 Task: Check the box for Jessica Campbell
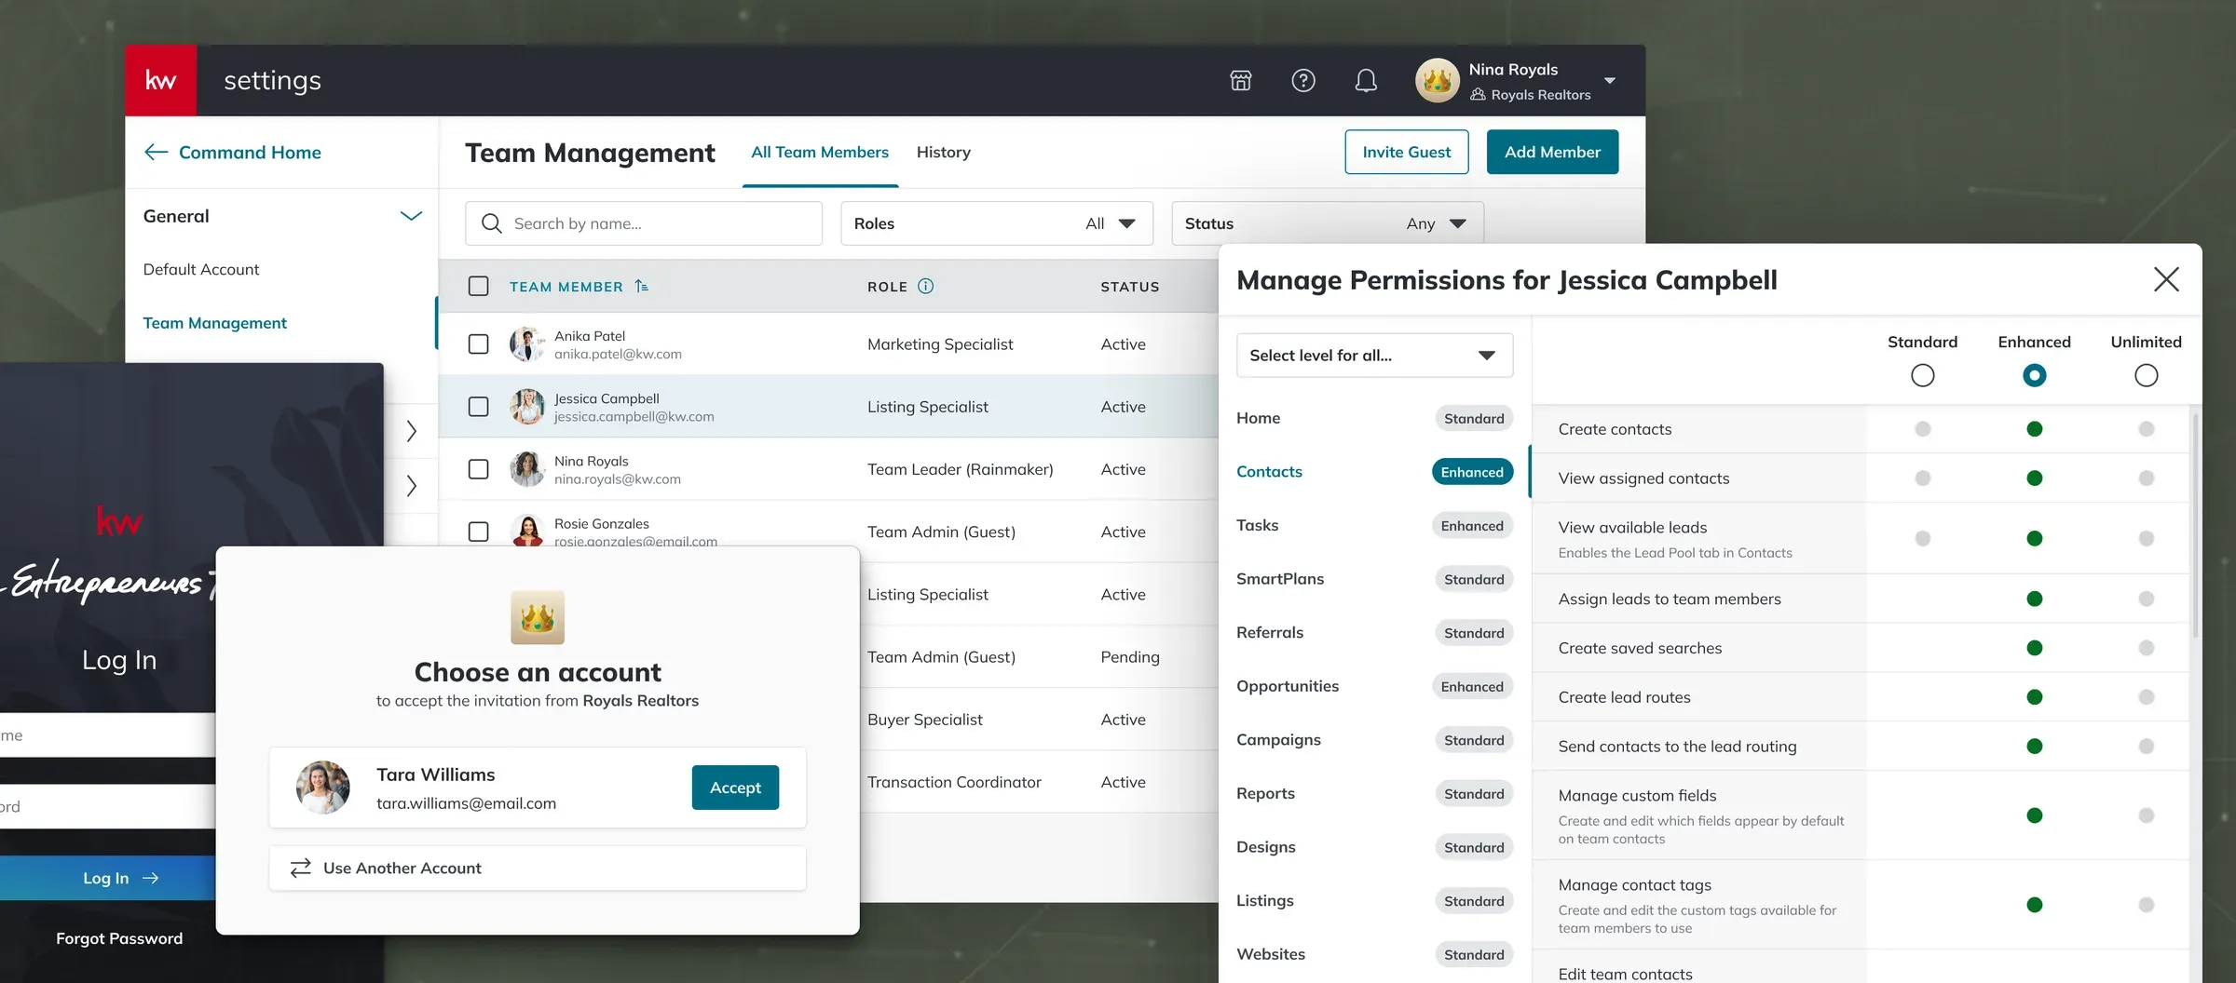click(x=478, y=407)
